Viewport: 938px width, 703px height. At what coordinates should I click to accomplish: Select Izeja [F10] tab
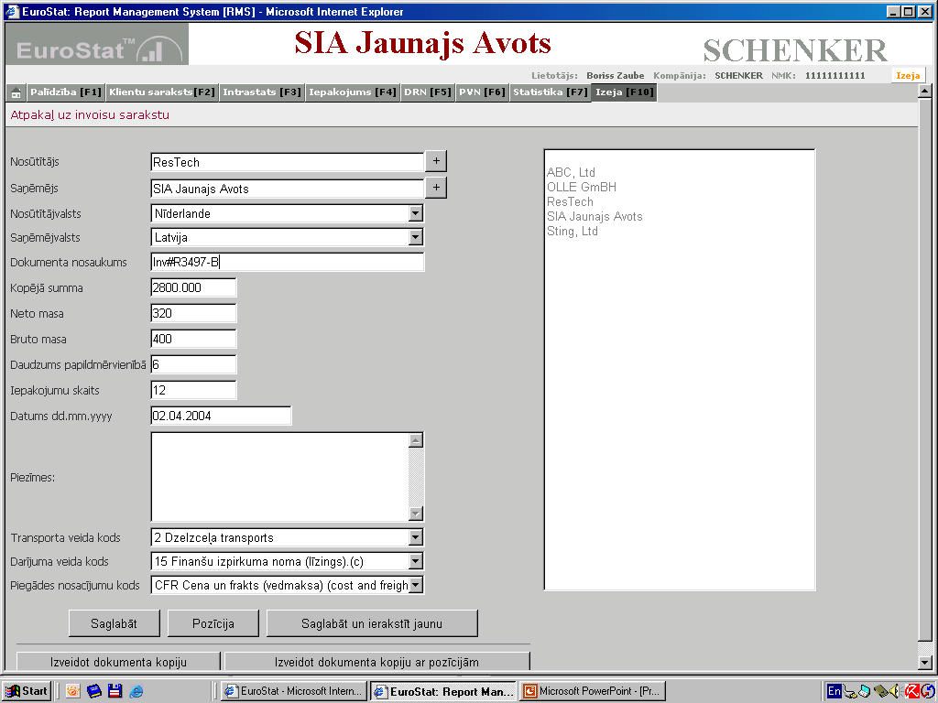coord(624,92)
